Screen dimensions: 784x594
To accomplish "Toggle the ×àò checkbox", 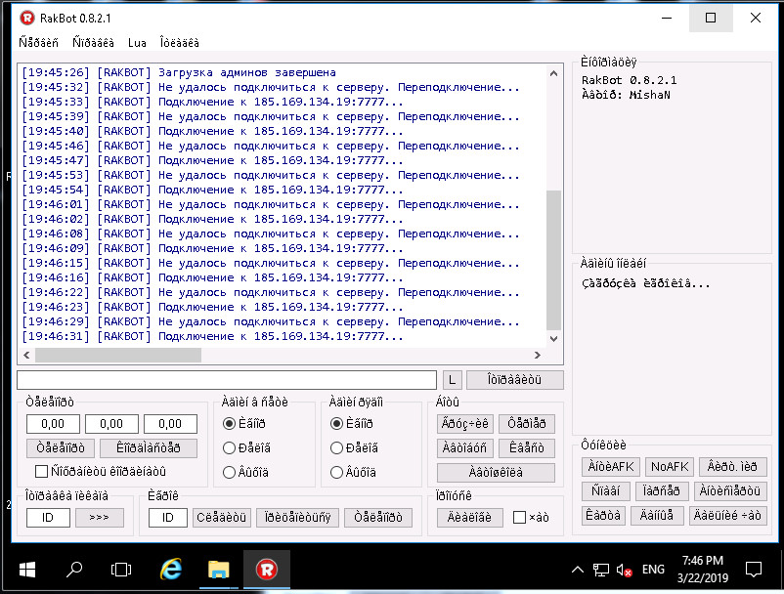I will [x=519, y=518].
